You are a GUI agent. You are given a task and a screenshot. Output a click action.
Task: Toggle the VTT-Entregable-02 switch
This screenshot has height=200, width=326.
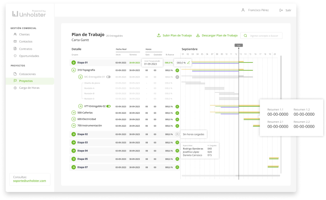click(x=109, y=106)
